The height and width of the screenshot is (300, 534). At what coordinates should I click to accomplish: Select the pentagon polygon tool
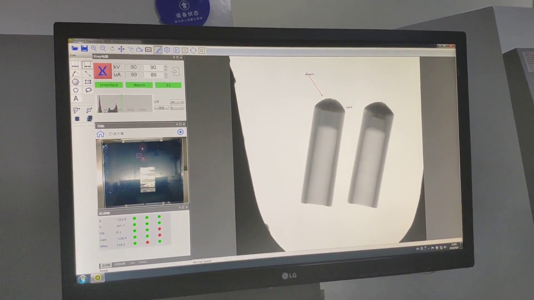click(76, 90)
